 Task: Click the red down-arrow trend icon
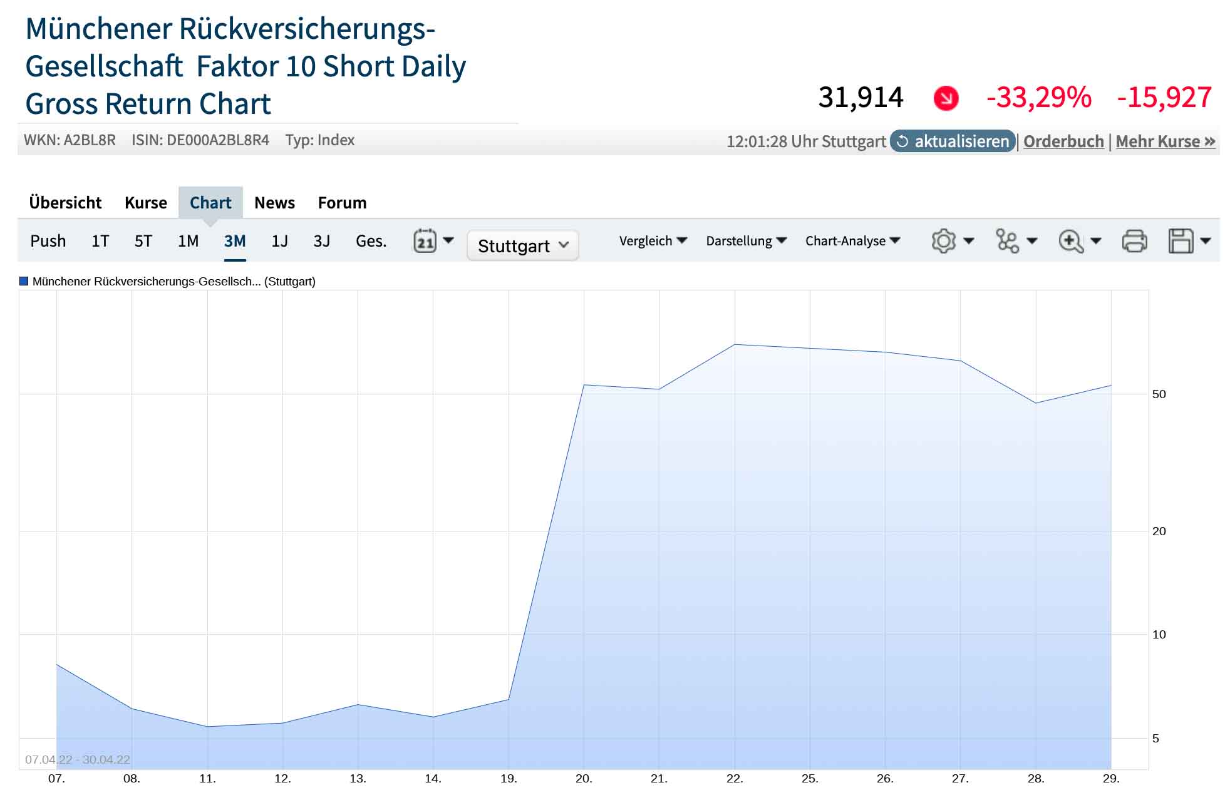(x=946, y=98)
